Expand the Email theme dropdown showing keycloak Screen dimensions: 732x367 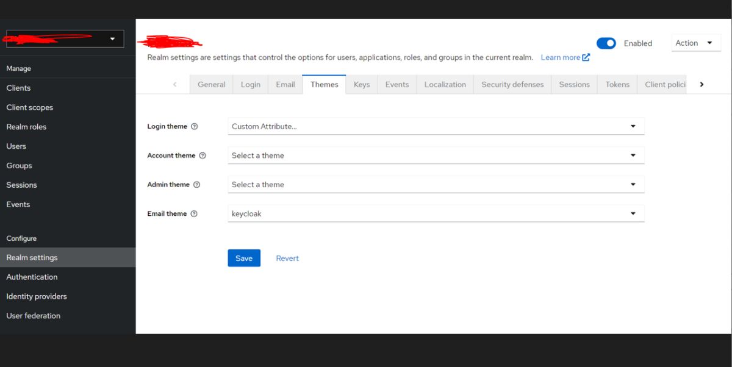point(436,213)
